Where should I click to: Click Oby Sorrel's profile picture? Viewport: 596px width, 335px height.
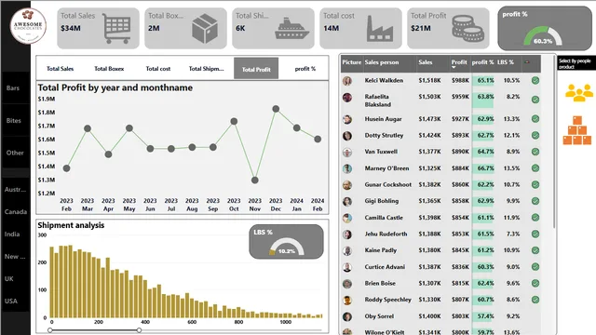[x=347, y=316]
